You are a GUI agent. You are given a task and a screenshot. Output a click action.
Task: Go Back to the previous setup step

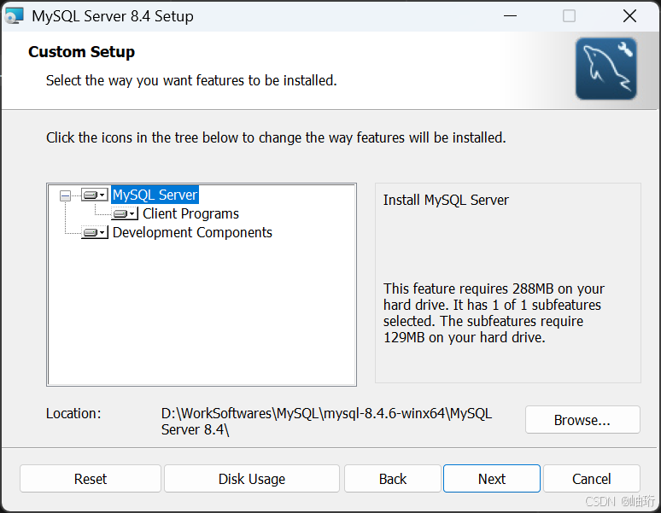tap(393, 479)
